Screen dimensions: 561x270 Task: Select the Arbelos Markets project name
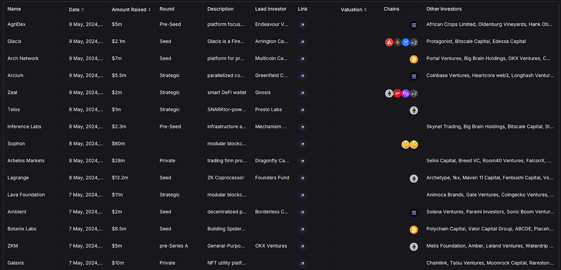(26, 160)
